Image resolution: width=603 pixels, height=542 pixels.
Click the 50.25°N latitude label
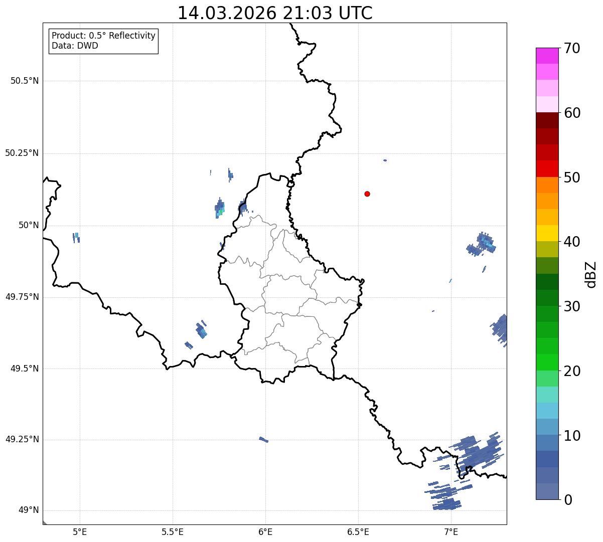point(22,153)
